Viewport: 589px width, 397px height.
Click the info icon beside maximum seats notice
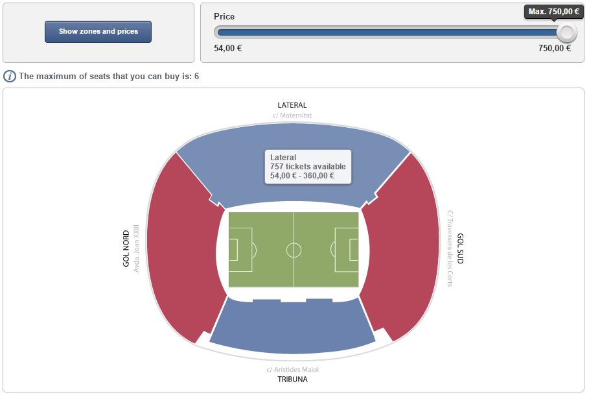[10, 77]
